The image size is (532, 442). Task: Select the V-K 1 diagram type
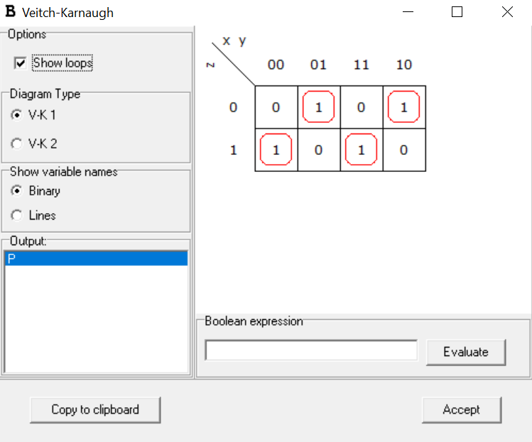pyautogui.click(x=17, y=114)
